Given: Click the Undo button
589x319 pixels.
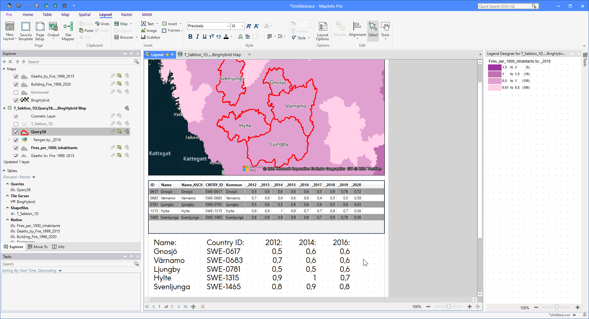Looking at the screenshot, I should click(102, 24).
